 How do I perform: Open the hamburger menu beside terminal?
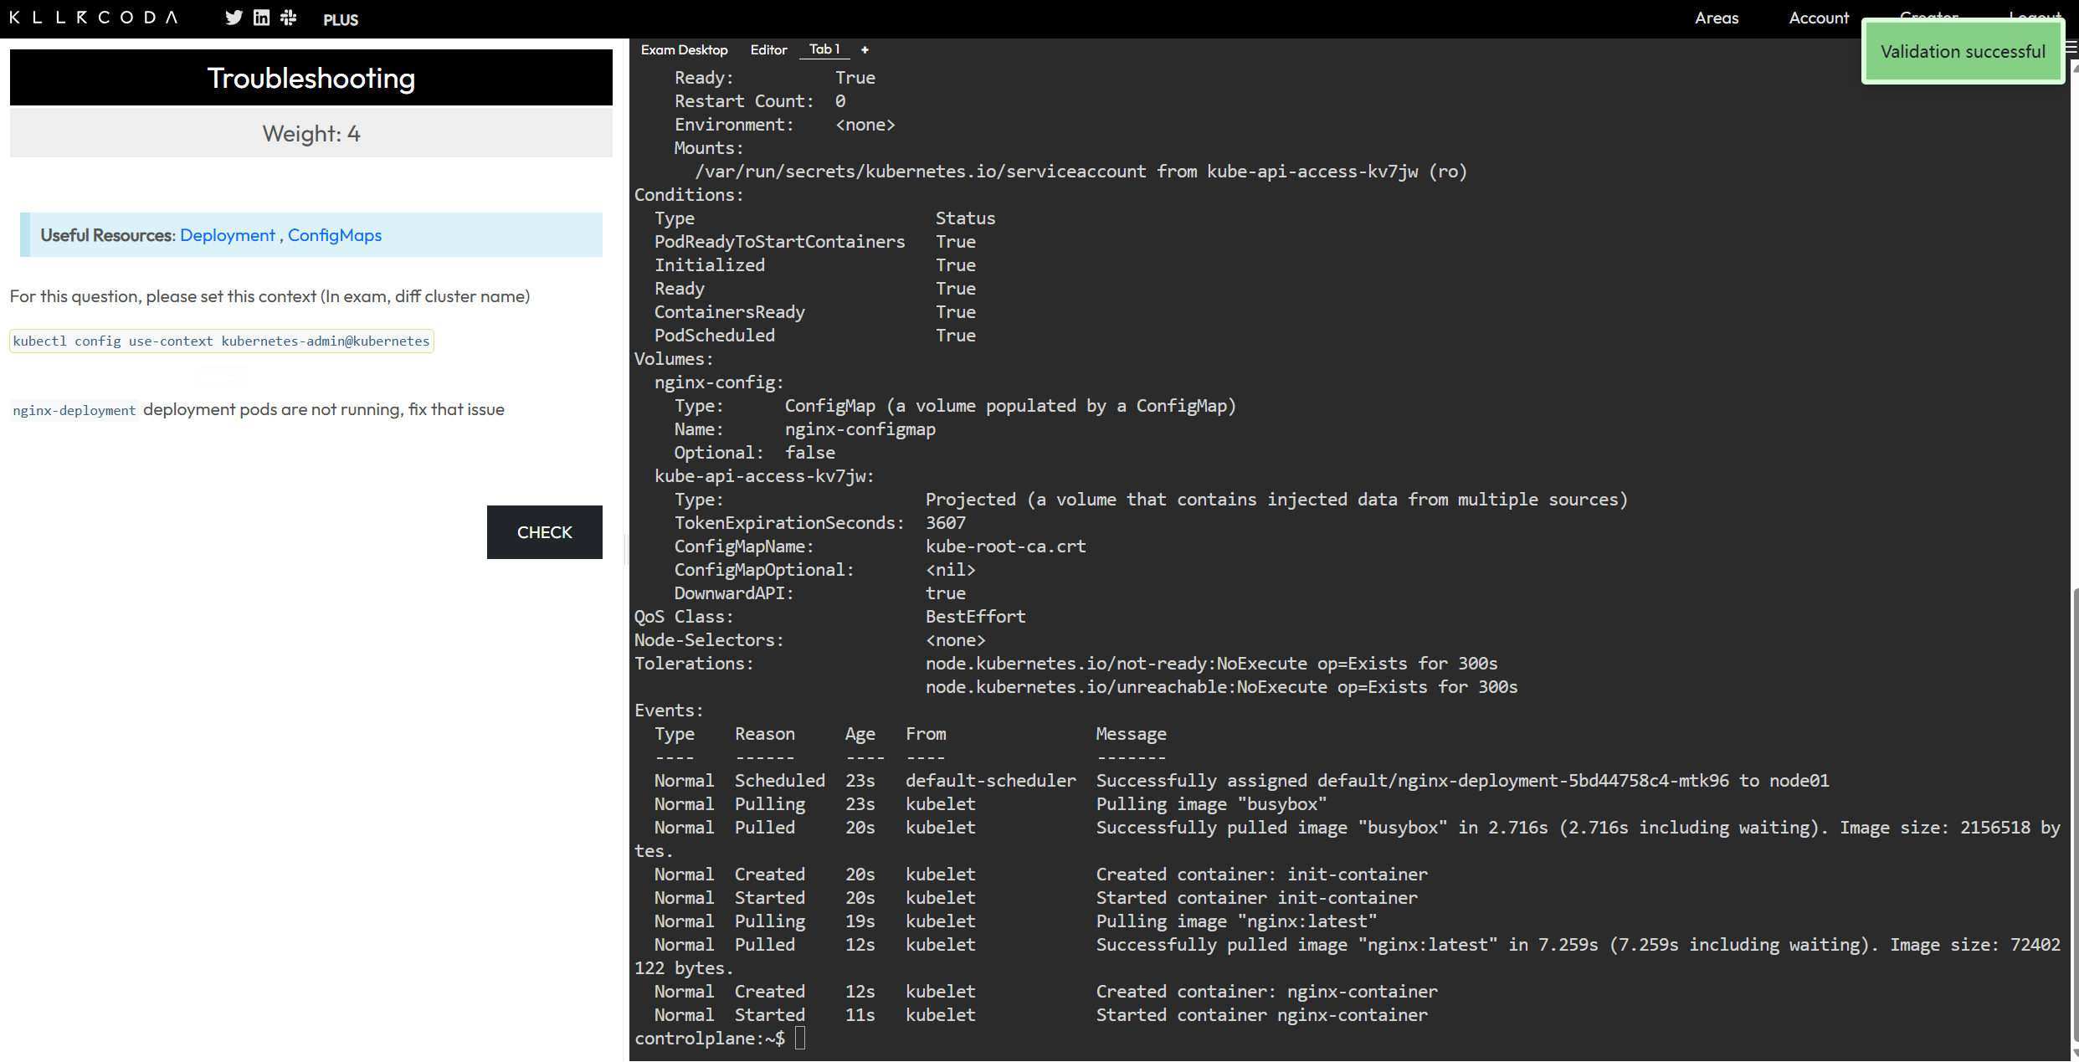(x=2071, y=49)
